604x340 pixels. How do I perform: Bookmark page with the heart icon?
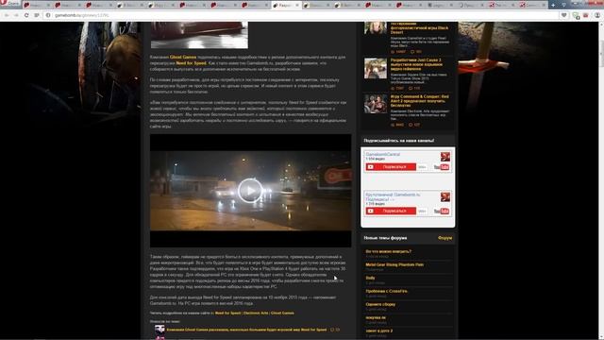tap(564, 15)
